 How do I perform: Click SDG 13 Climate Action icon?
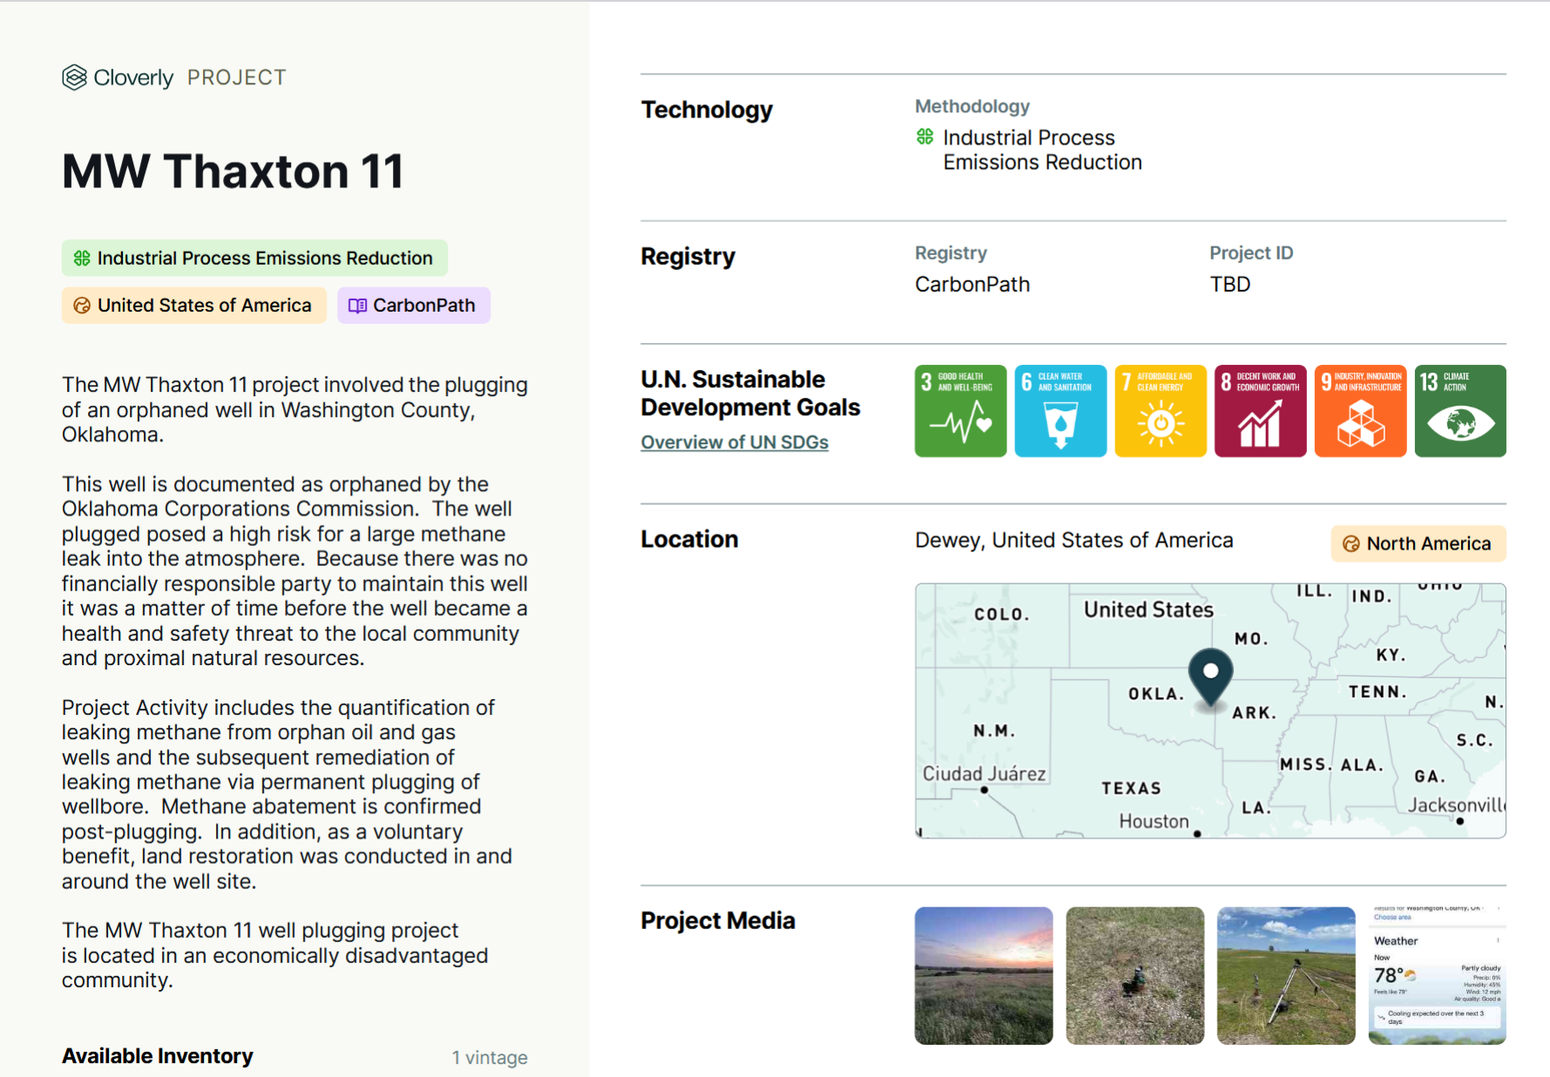1460,411
